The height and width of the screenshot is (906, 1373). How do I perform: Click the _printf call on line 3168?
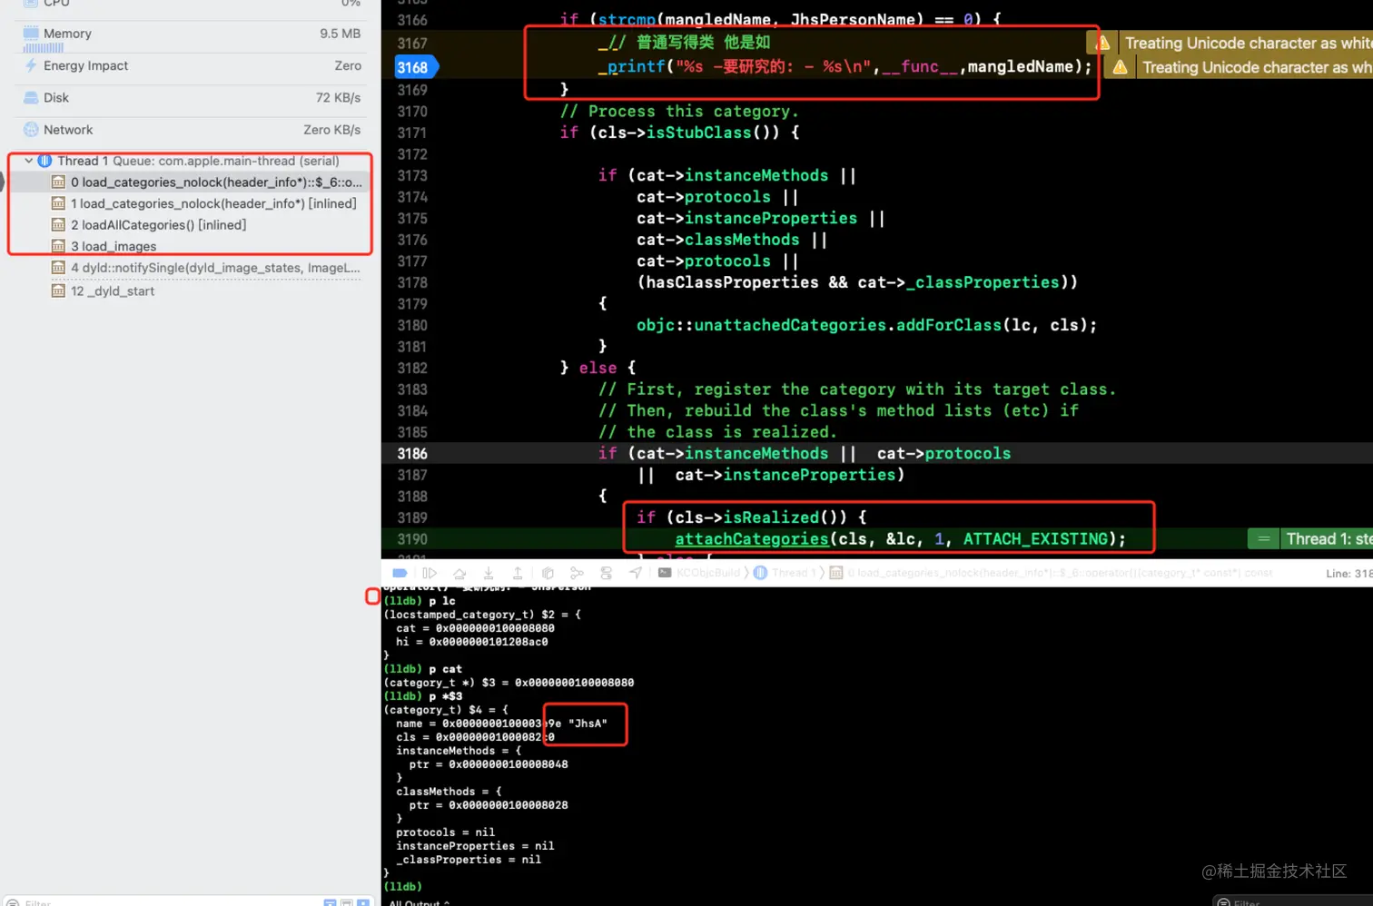[x=631, y=66]
